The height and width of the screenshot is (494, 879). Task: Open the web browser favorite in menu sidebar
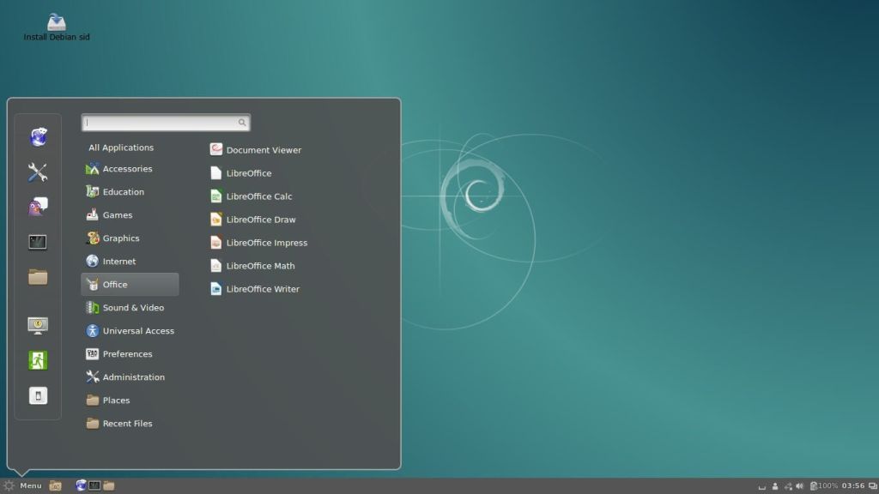point(38,137)
